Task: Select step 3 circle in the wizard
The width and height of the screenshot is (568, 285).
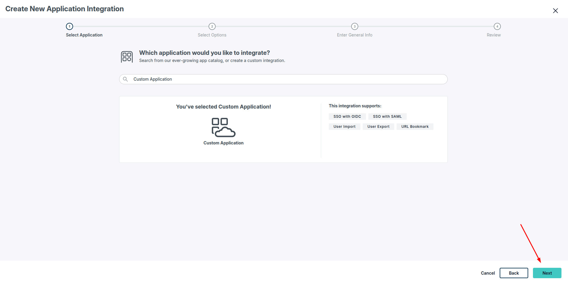Action: pos(355,26)
